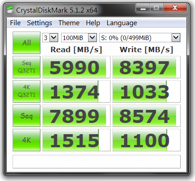Open the Help menu
195x181 pixels.
coord(93,23)
